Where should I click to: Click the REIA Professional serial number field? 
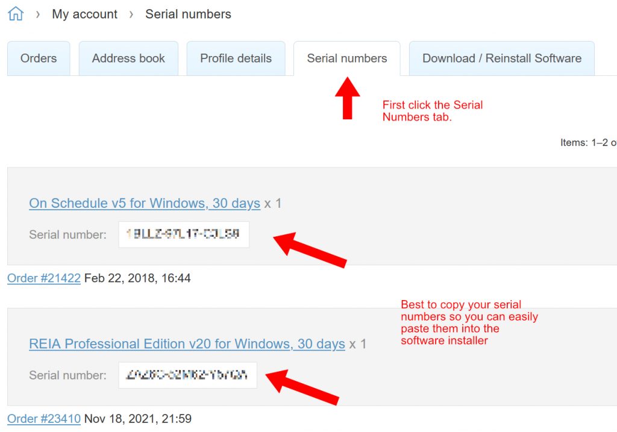[x=188, y=375]
